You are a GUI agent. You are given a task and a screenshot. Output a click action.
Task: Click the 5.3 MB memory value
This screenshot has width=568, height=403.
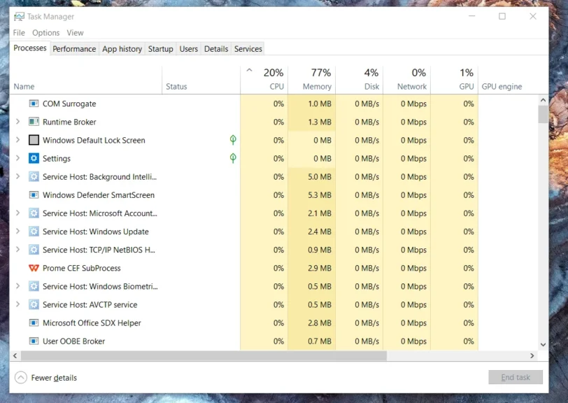320,195
